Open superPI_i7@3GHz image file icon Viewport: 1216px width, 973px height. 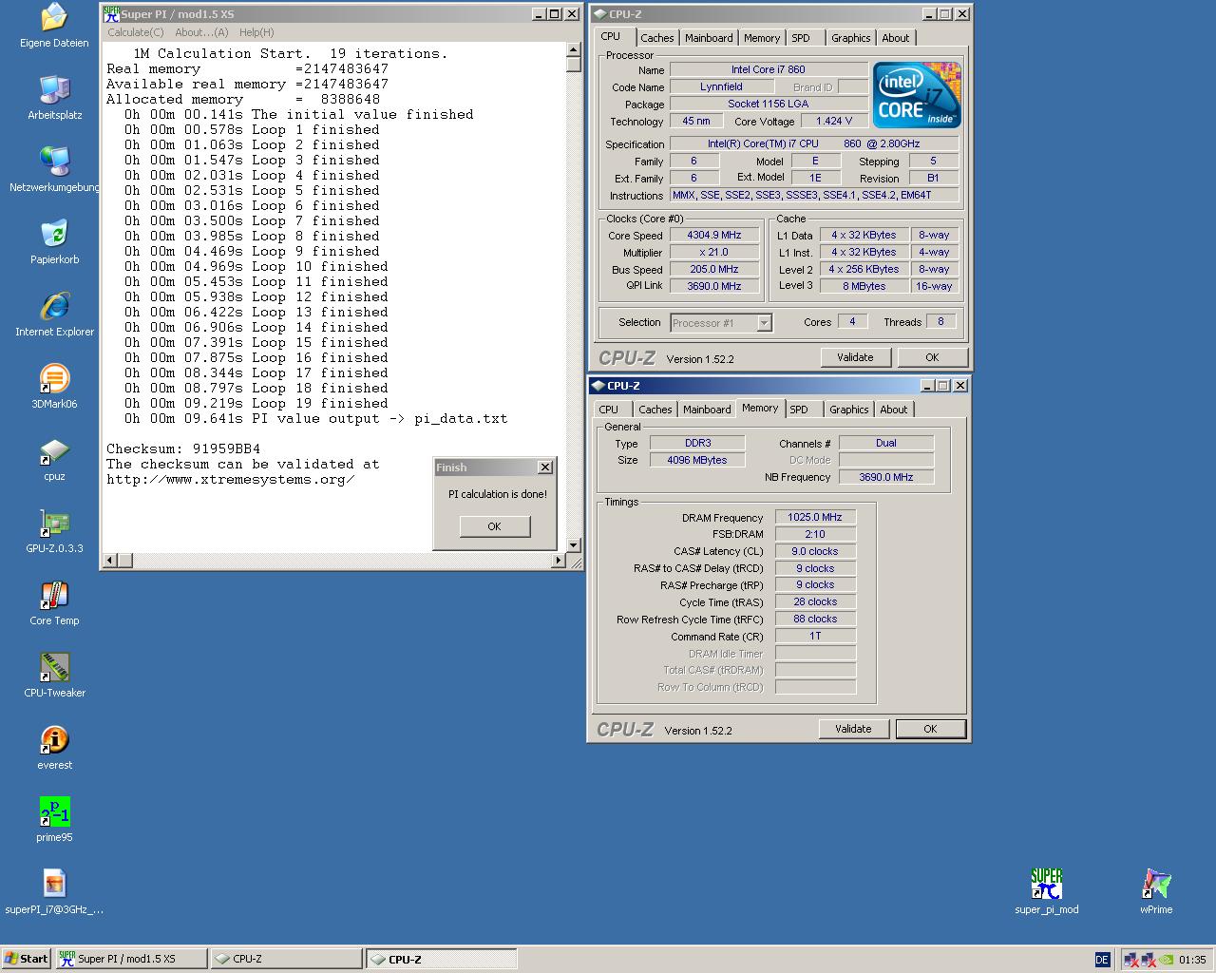[54, 892]
